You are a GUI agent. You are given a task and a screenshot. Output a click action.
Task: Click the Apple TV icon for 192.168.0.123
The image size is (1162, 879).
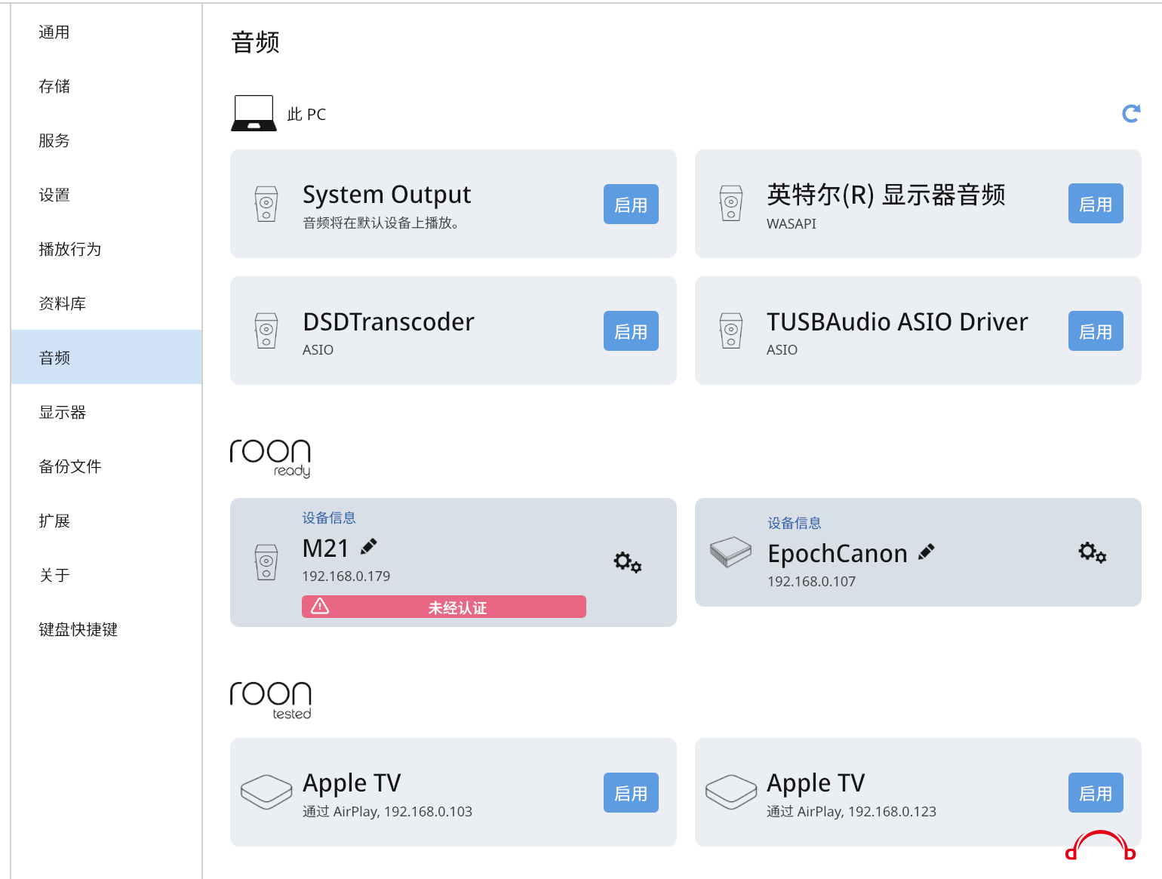point(731,792)
